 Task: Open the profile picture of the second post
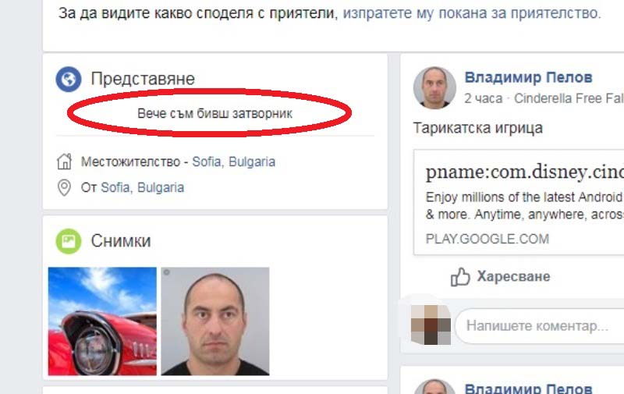coord(434,387)
